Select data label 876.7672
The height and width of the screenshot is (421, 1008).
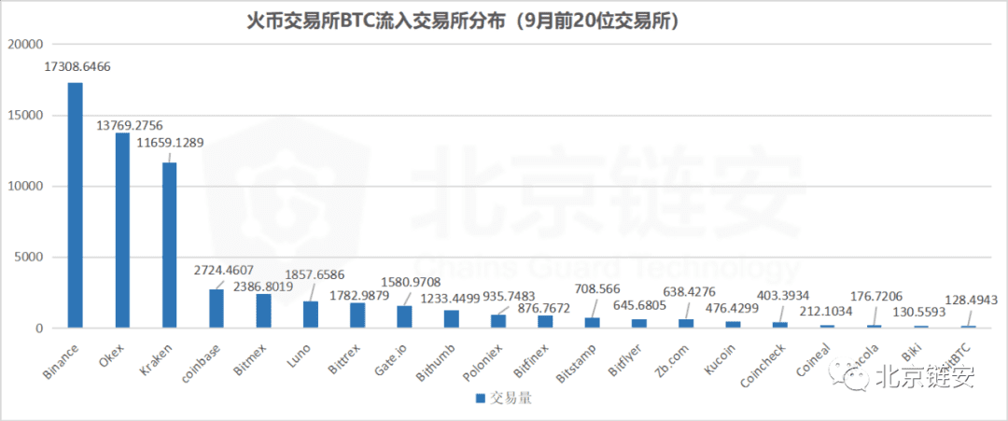542,308
